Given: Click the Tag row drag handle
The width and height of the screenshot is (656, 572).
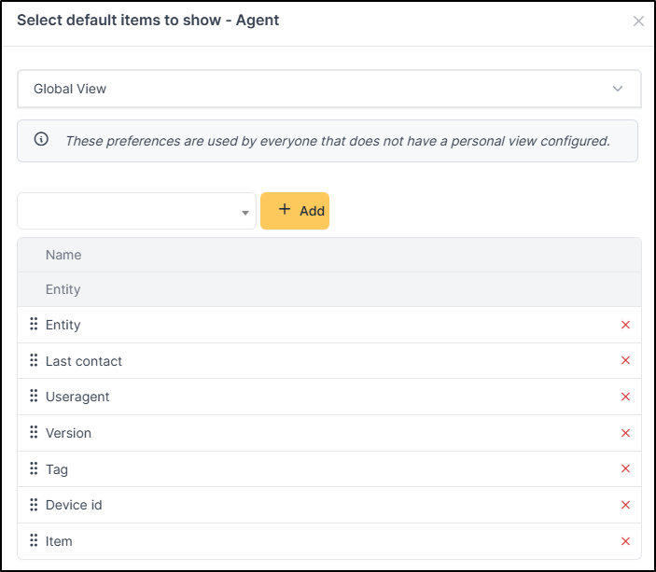Looking at the screenshot, I should pyautogui.click(x=34, y=469).
